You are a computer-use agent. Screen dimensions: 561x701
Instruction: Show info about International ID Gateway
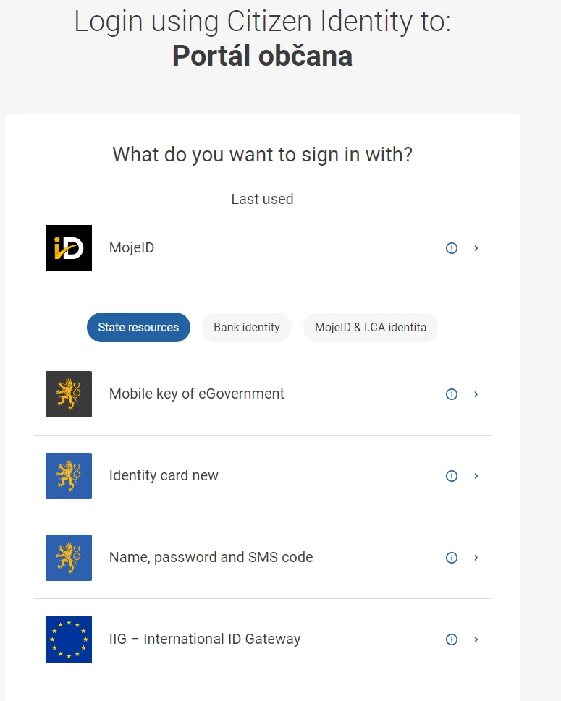coord(452,640)
